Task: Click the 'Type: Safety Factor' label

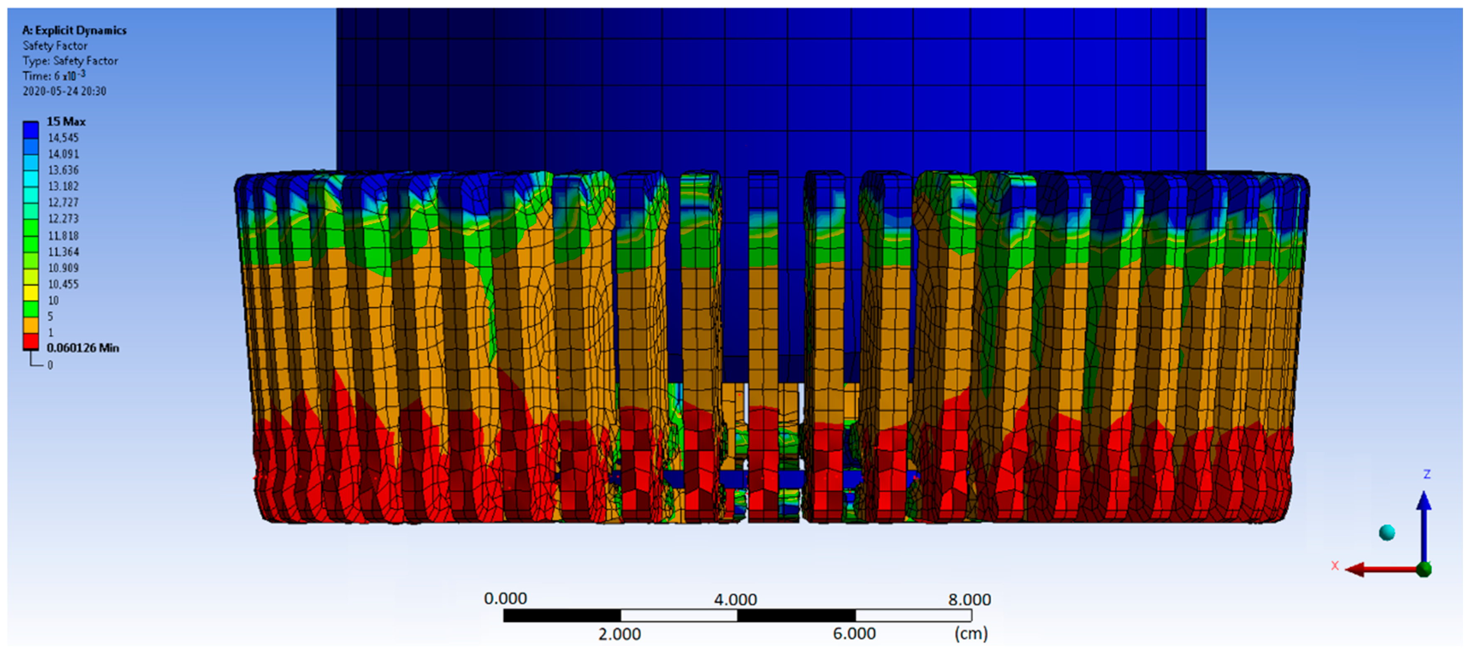Action: pos(70,61)
